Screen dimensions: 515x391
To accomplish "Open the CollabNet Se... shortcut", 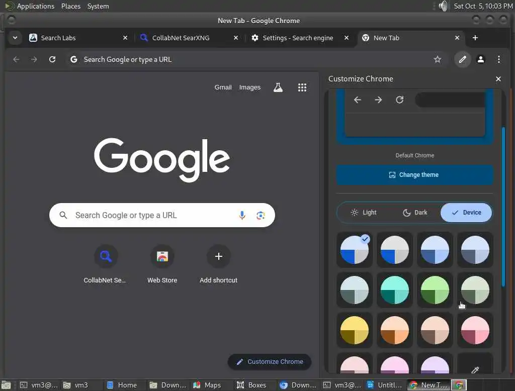I will (x=105, y=265).
